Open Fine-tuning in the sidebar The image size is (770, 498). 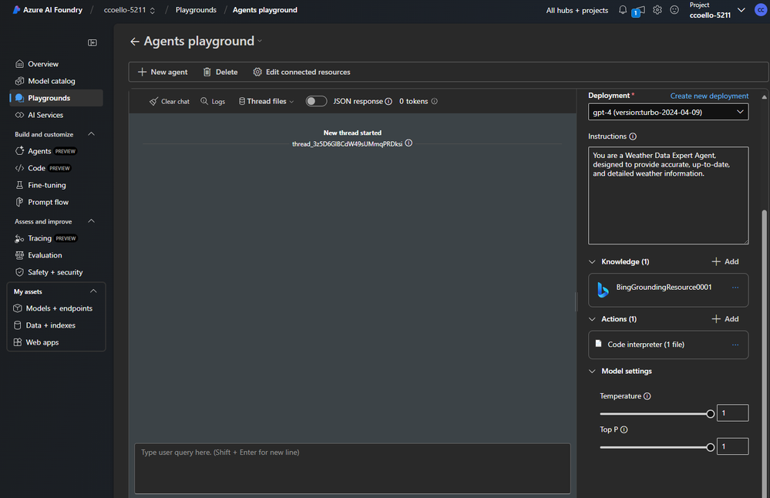point(56,185)
